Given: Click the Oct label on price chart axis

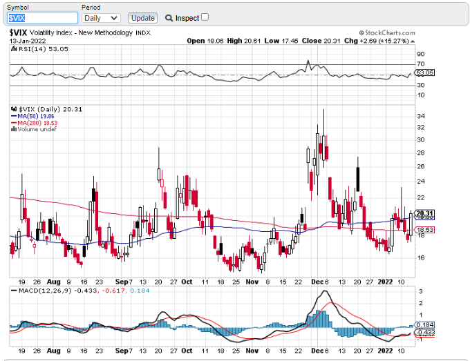Looking at the screenshot, I should click(187, 282).
